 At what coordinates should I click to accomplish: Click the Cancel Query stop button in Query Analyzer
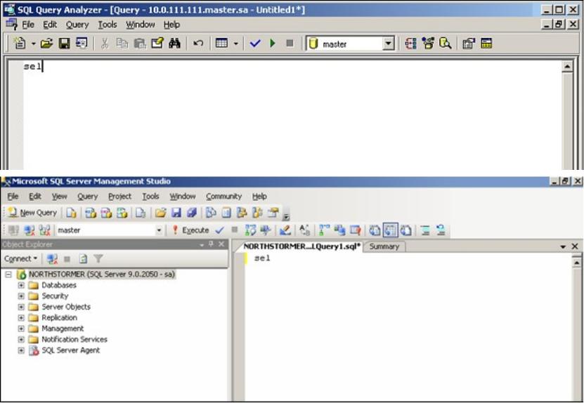click(290, 44)
